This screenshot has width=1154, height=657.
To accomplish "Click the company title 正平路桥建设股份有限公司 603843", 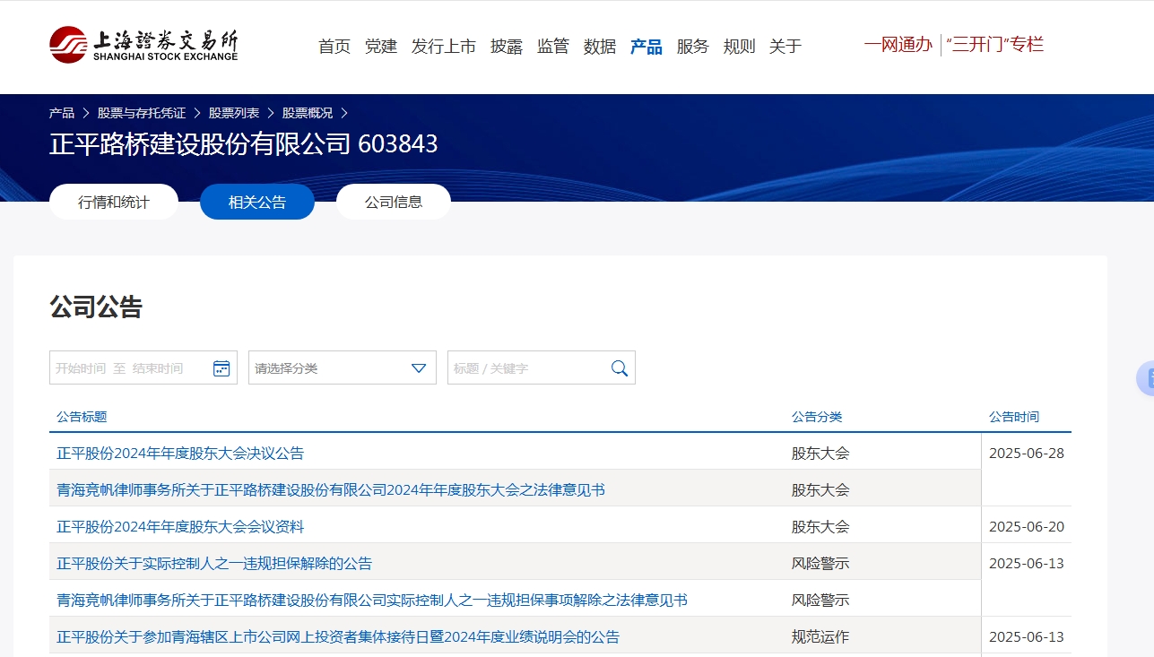I will [244, 144].
